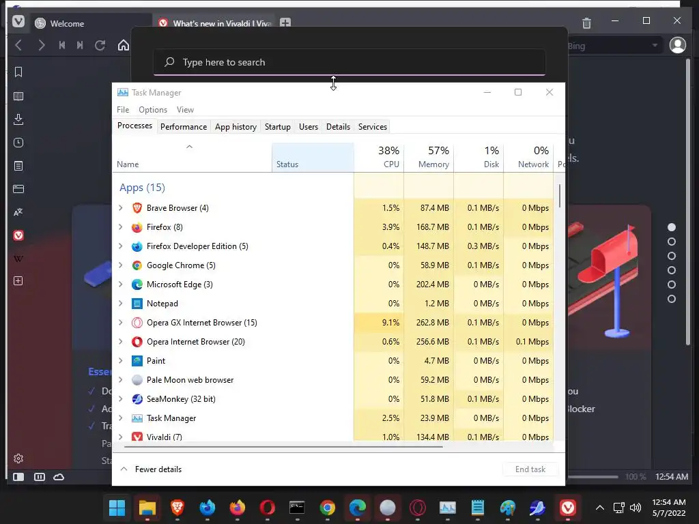Collapse view with Fewer details
Screen dimensions: 699x524
click(151, 469)
